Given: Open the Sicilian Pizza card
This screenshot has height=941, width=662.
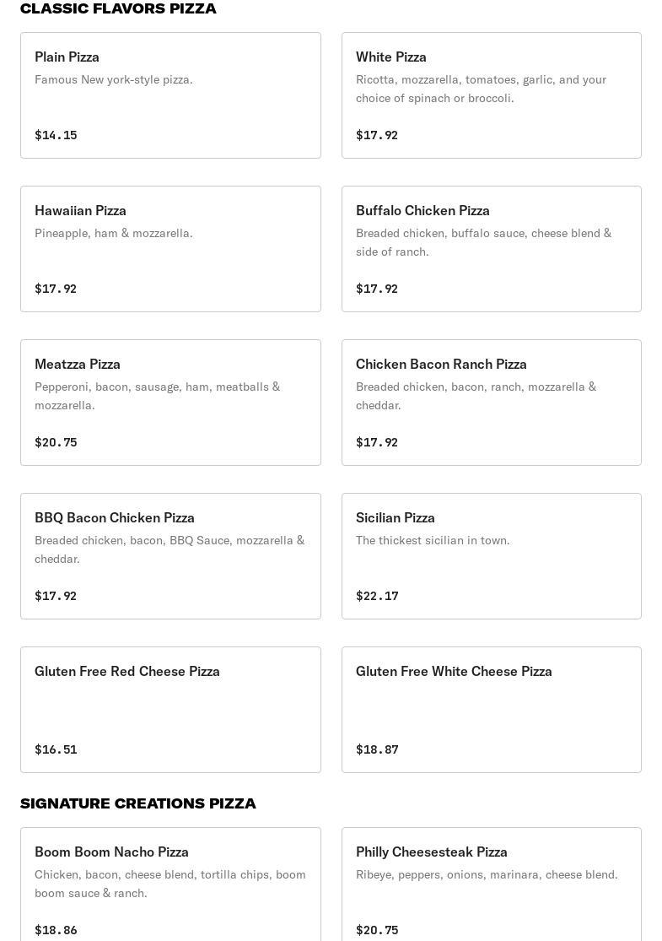Looking at the screenshot, I should click(x=491, y=556).
